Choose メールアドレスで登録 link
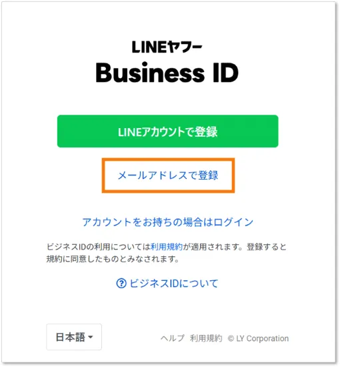The height and width of the screenshot is (367, 340). click(168, 175)
